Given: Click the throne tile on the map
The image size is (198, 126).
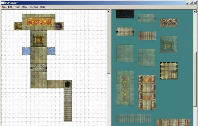Looking at the screenshot, I should pyautogui.click(x=39, y=39).
